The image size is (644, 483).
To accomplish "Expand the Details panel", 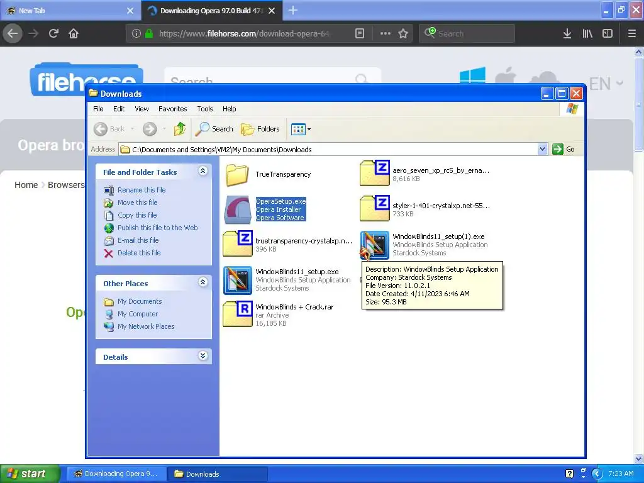I will 203,356.
